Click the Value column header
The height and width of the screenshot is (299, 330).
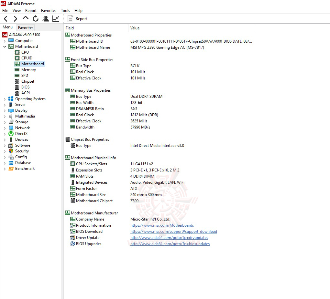tap(191, 28)
